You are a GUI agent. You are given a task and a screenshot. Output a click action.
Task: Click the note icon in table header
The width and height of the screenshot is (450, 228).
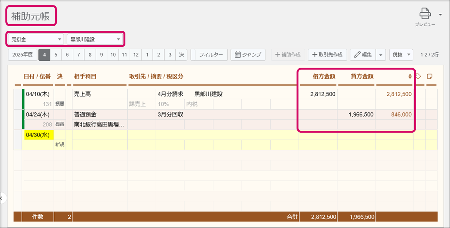point(430,76)
